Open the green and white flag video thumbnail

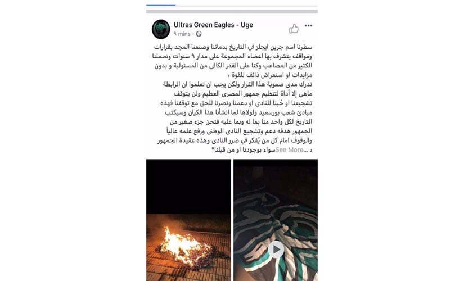click(x=276, y=220)
